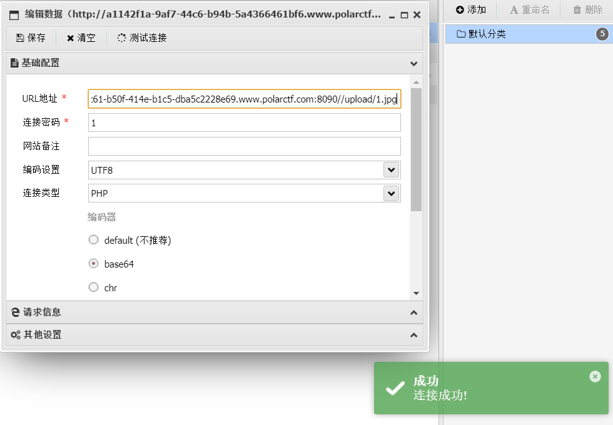Close the 编辑数据 dialog
This screenshot has width=613, height=425.
click(x=417, y=15)
